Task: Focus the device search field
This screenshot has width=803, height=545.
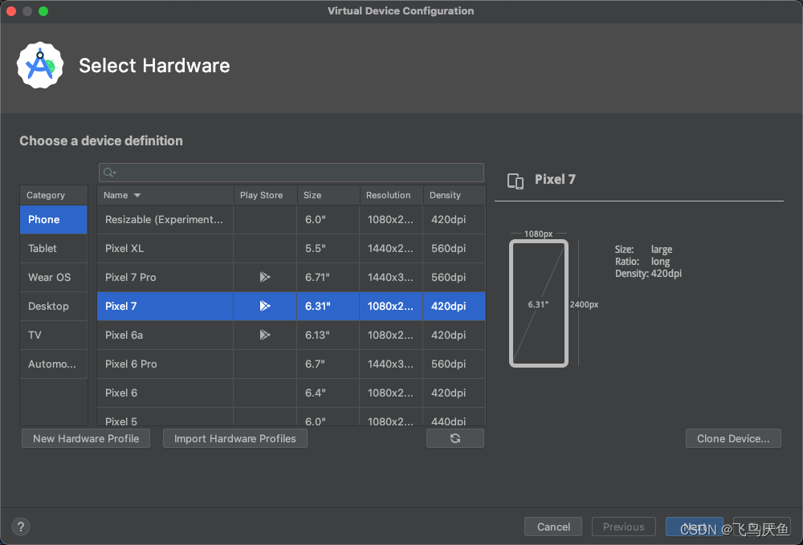Action: [x=291, y=173]
